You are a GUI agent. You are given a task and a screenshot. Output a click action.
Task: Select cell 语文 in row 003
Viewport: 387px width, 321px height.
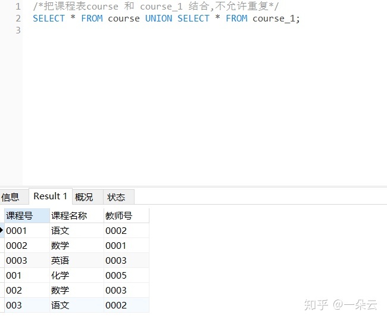pos(77,305)
